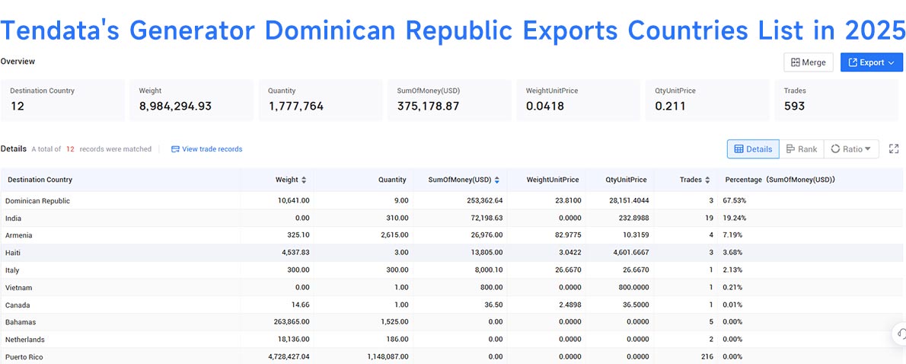The height and width of the screenshot is (364, 906).
Task: Click the Quantity column header
Action: pos(392,180)
